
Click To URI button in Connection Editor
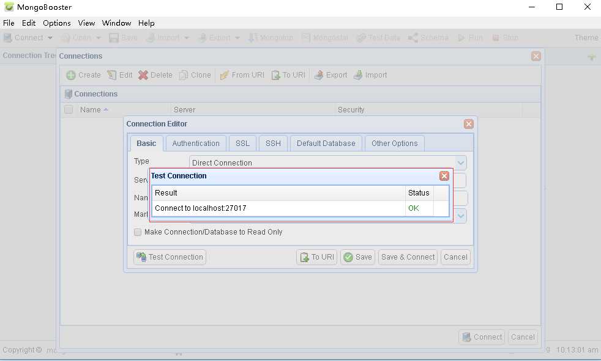click(316, 257)
